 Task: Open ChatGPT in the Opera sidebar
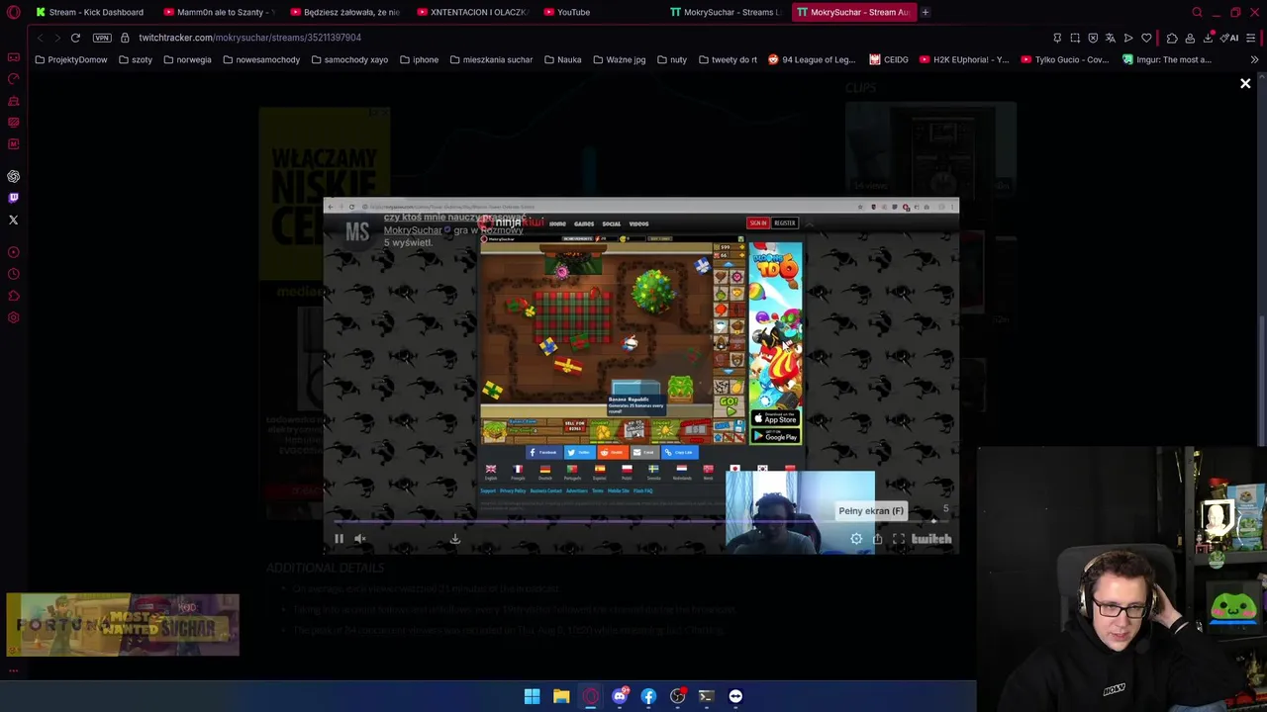[x=14, y=176]
